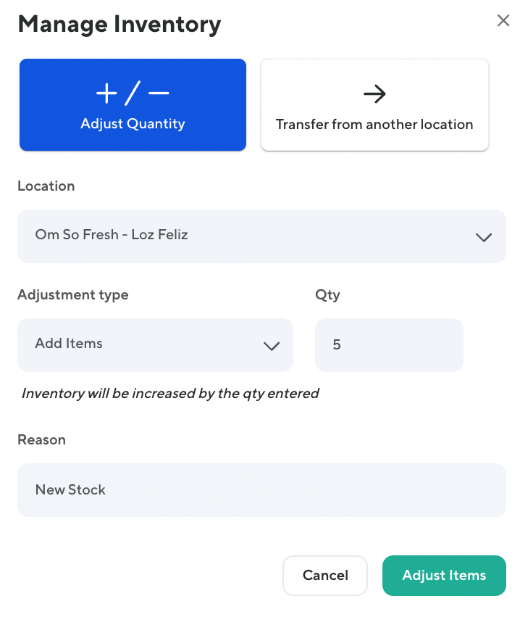Click the inventory increase helper text
The height and width of the screenshot is (638, 520).
tap(170, 394)
